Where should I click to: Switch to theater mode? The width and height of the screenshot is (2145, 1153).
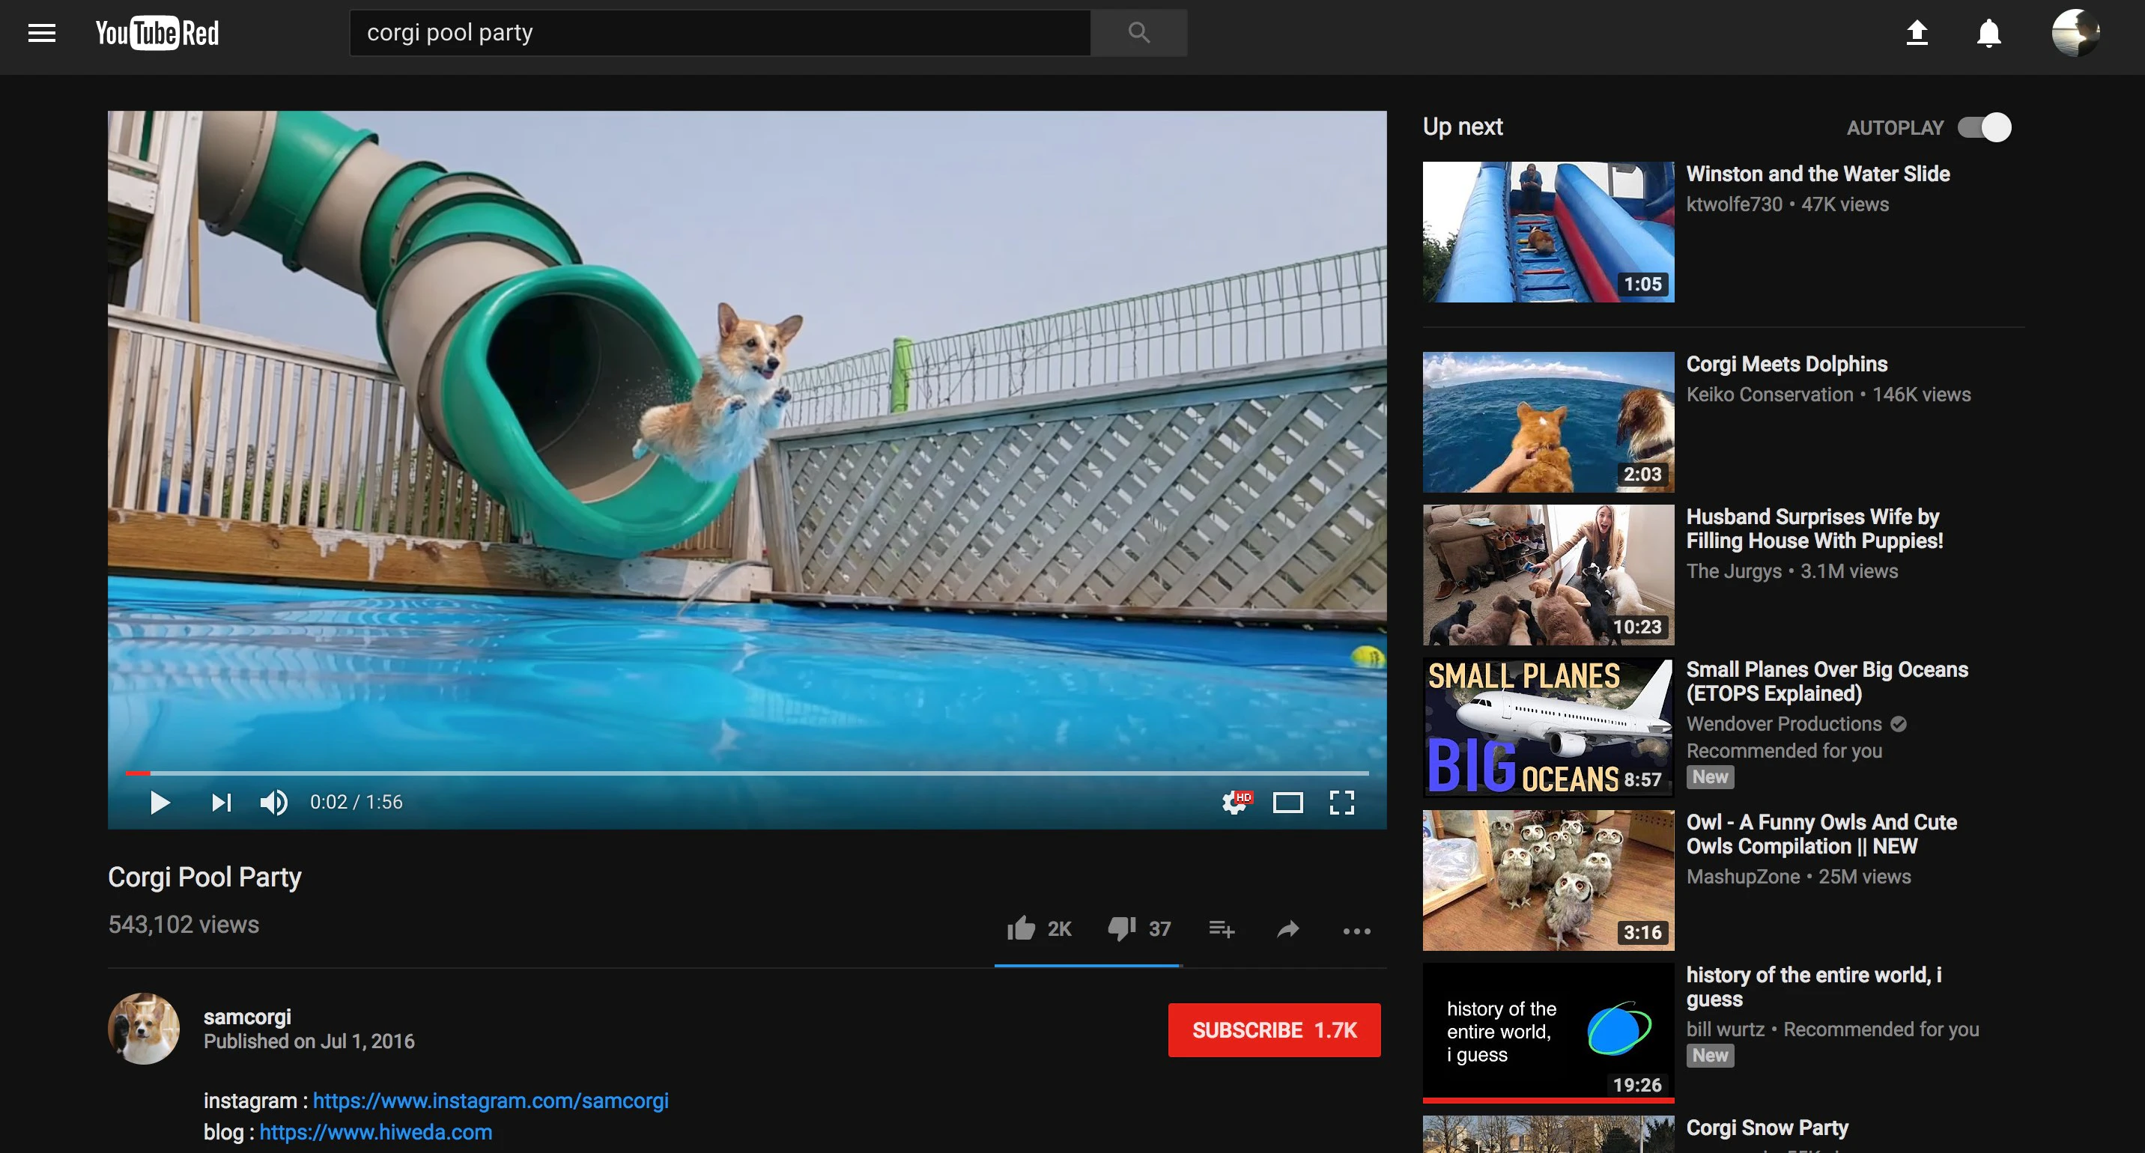pos(1287,802)
